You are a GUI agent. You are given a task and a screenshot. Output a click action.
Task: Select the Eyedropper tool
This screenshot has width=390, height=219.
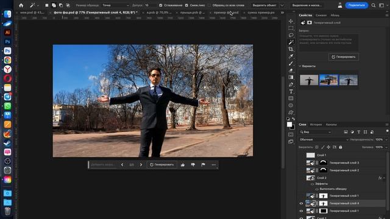tap(291, 57)
